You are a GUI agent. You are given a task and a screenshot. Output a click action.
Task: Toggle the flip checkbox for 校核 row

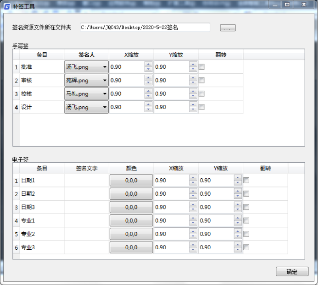[x=202, y=94]
